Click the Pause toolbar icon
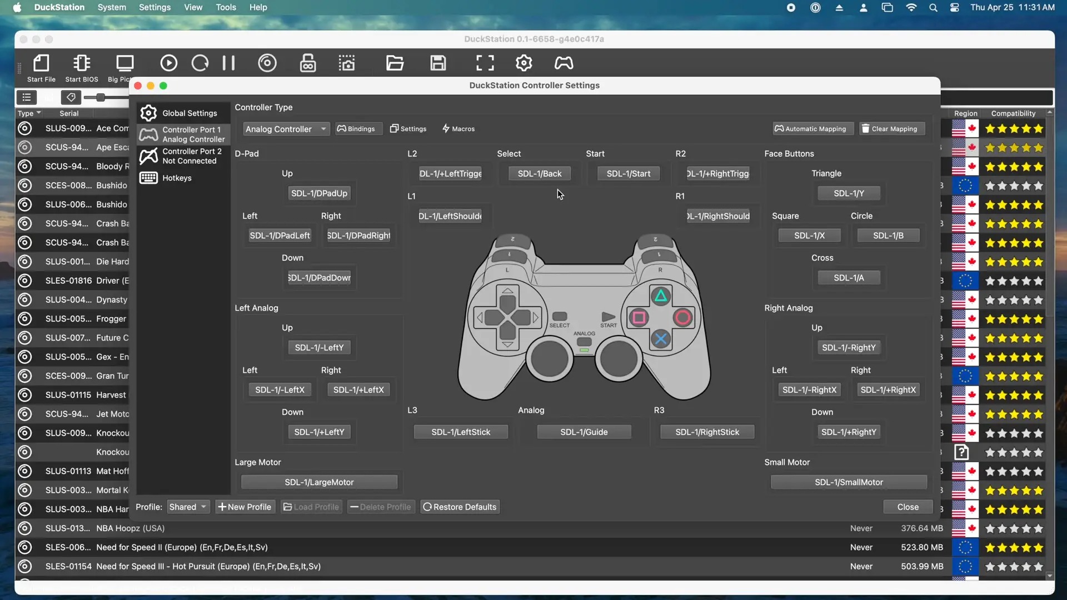 point(228,63)
